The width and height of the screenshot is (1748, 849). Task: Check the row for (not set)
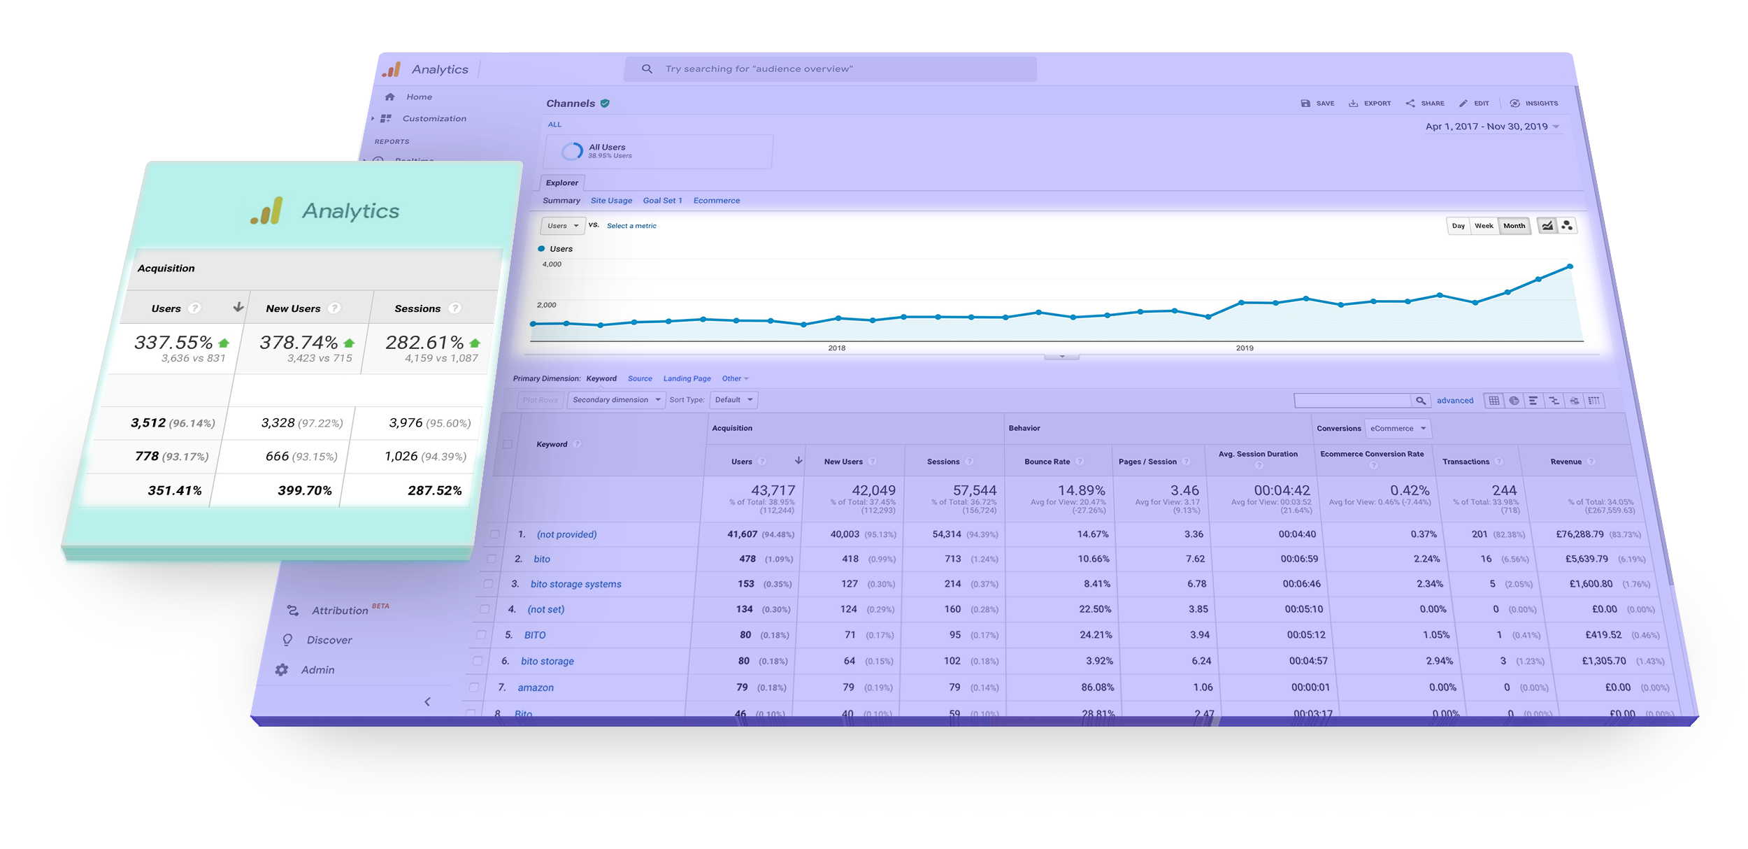coord(485,609)
